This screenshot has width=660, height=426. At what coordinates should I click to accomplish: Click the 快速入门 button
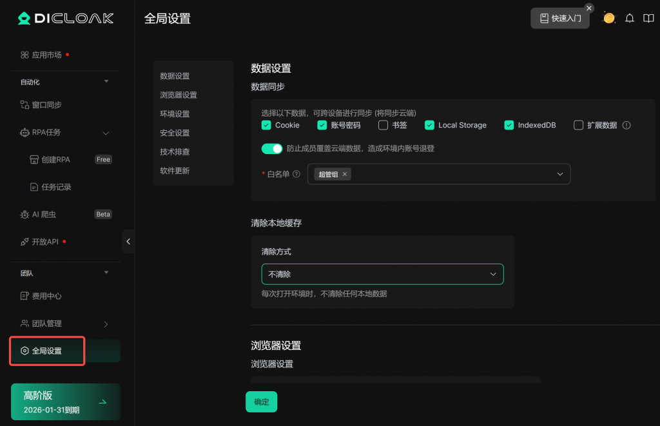point(559,18)
